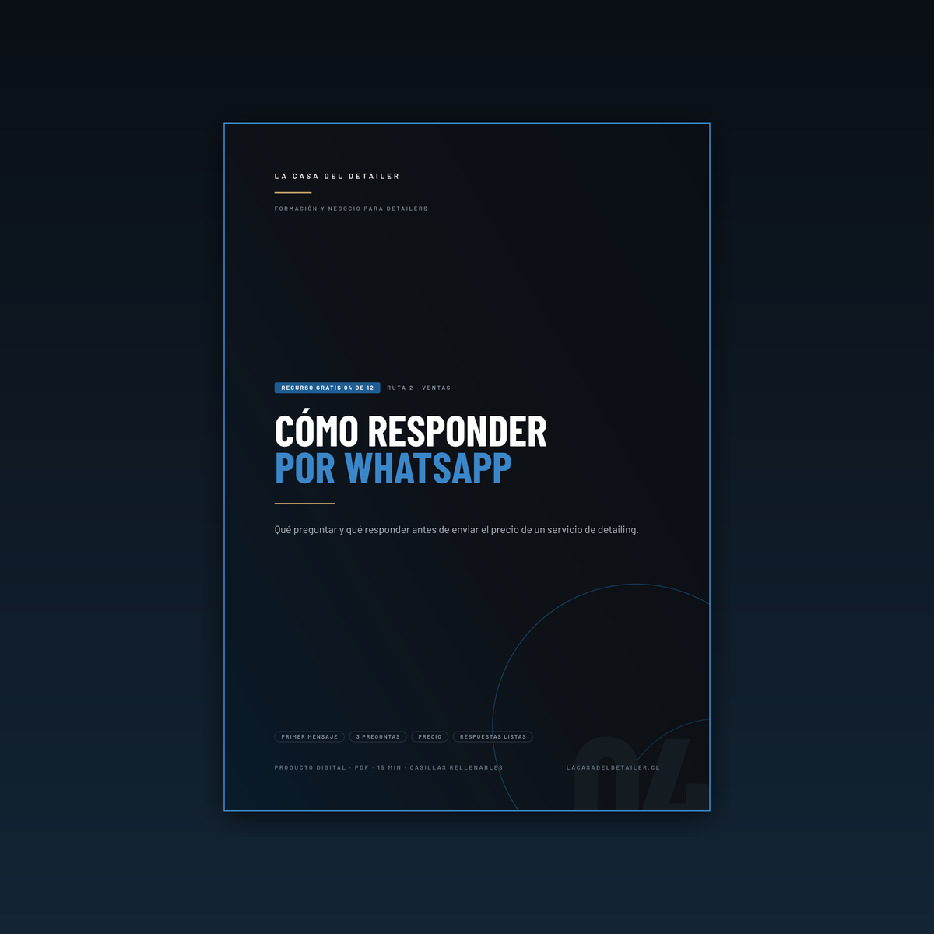Click 'FORMACIÓN Y NEGOCIO PARA DETAILERS' subtitle
Viewport: 934px width, 934px height.
[351, 209]
